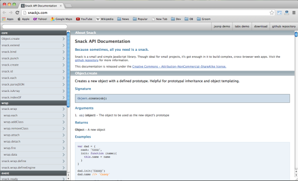Click the documentation search field
This screenshot has width=298, height=181.
pyautogui.click(x=35, y=26)
